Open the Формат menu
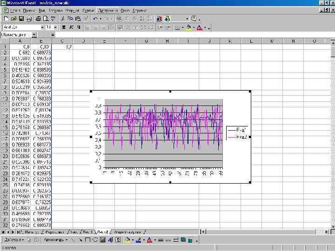The image size is (335, 251). (72, 10)
